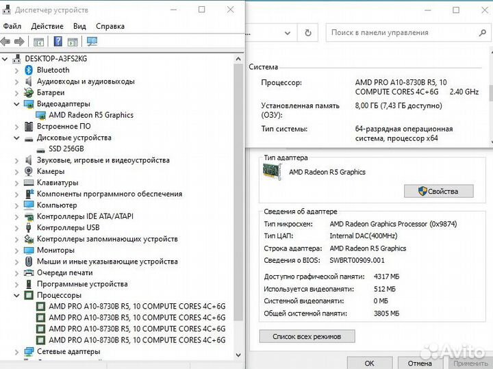Click the Back arrow in Device Manager toolbar

pos(8,42)
